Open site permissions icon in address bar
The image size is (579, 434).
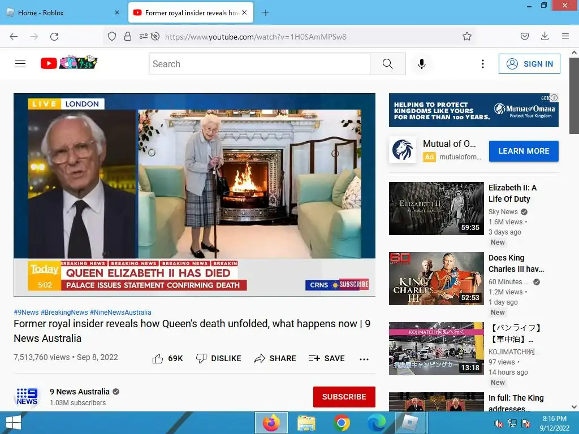pyautogui.click(x=143, y=36)
